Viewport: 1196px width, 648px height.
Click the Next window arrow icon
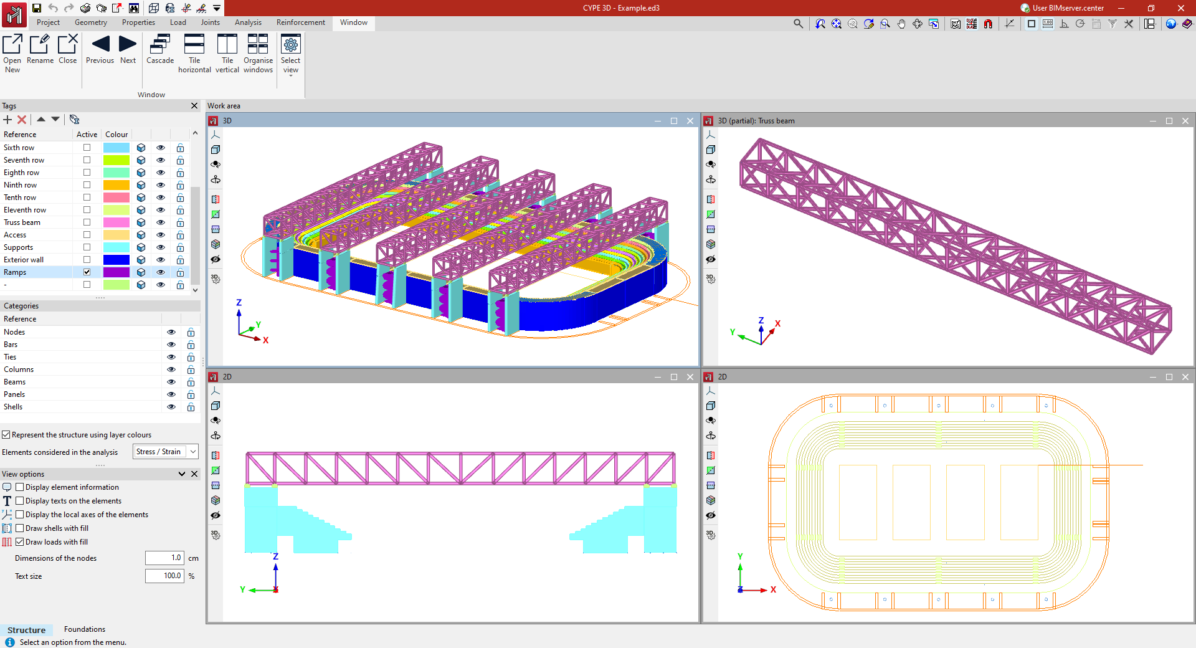click(x=128, y=44)
